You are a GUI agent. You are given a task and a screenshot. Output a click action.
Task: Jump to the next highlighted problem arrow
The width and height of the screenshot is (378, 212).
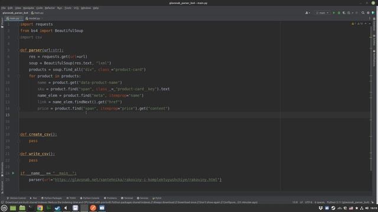point(370,24)
